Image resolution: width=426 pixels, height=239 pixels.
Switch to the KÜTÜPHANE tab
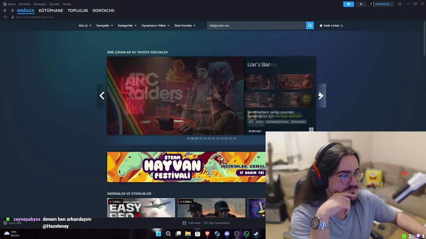coord(51,11)
